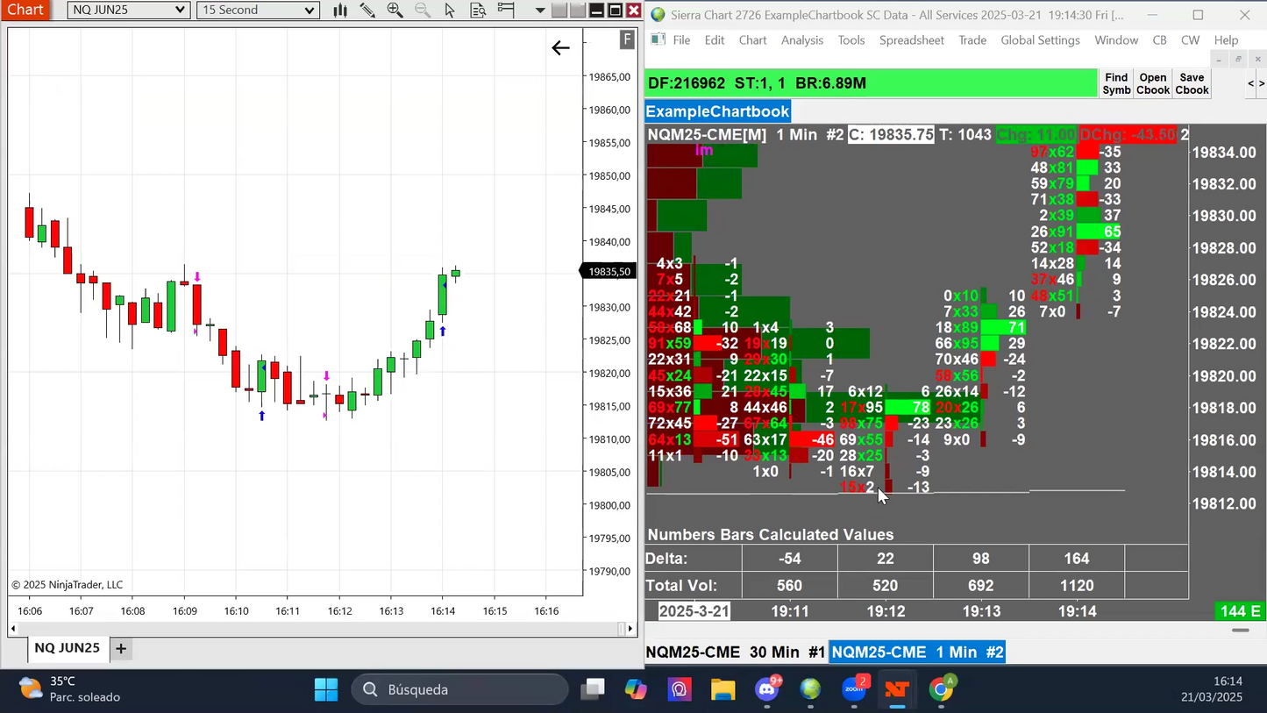Click the 19:13 time label
The width and height of the screenshot is (1267, 713).
click(980, 611)
